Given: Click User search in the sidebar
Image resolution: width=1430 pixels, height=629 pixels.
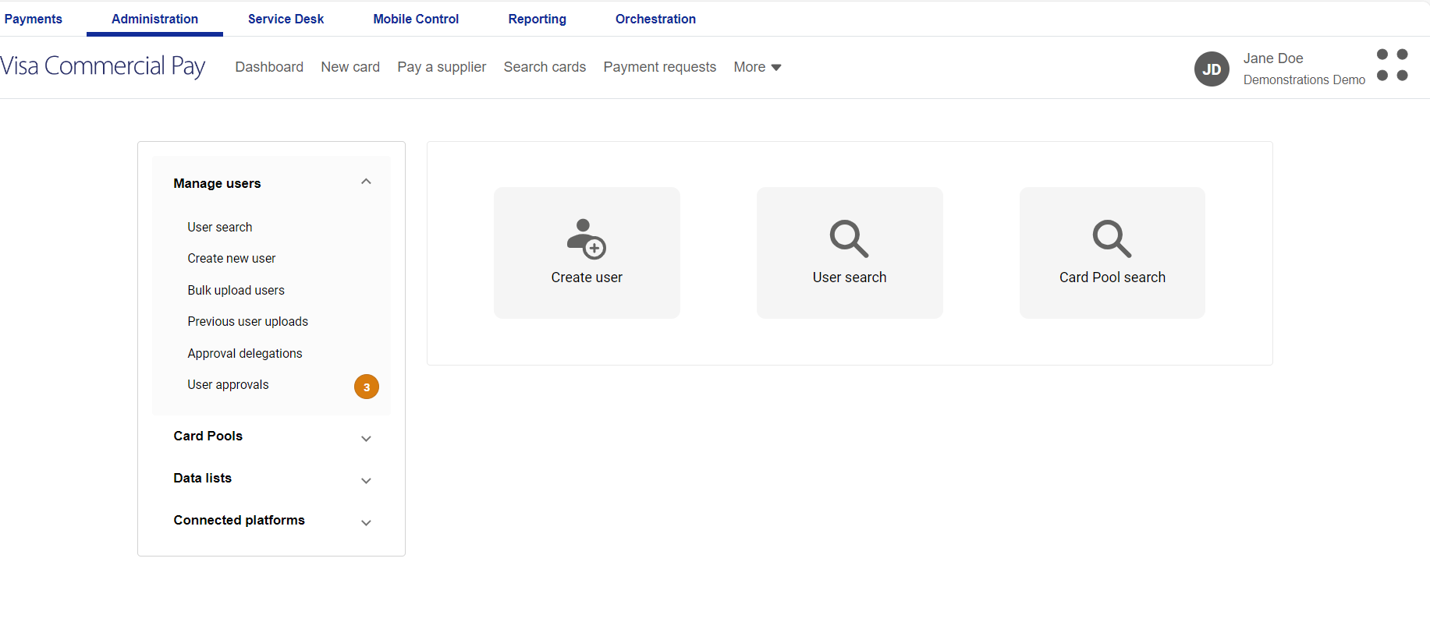Looking at the screenshot, I should [x=220, y=227].
